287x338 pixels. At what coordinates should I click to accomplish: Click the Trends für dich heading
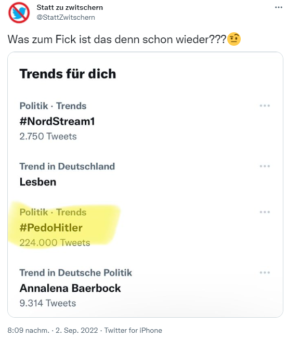(68, 74)
